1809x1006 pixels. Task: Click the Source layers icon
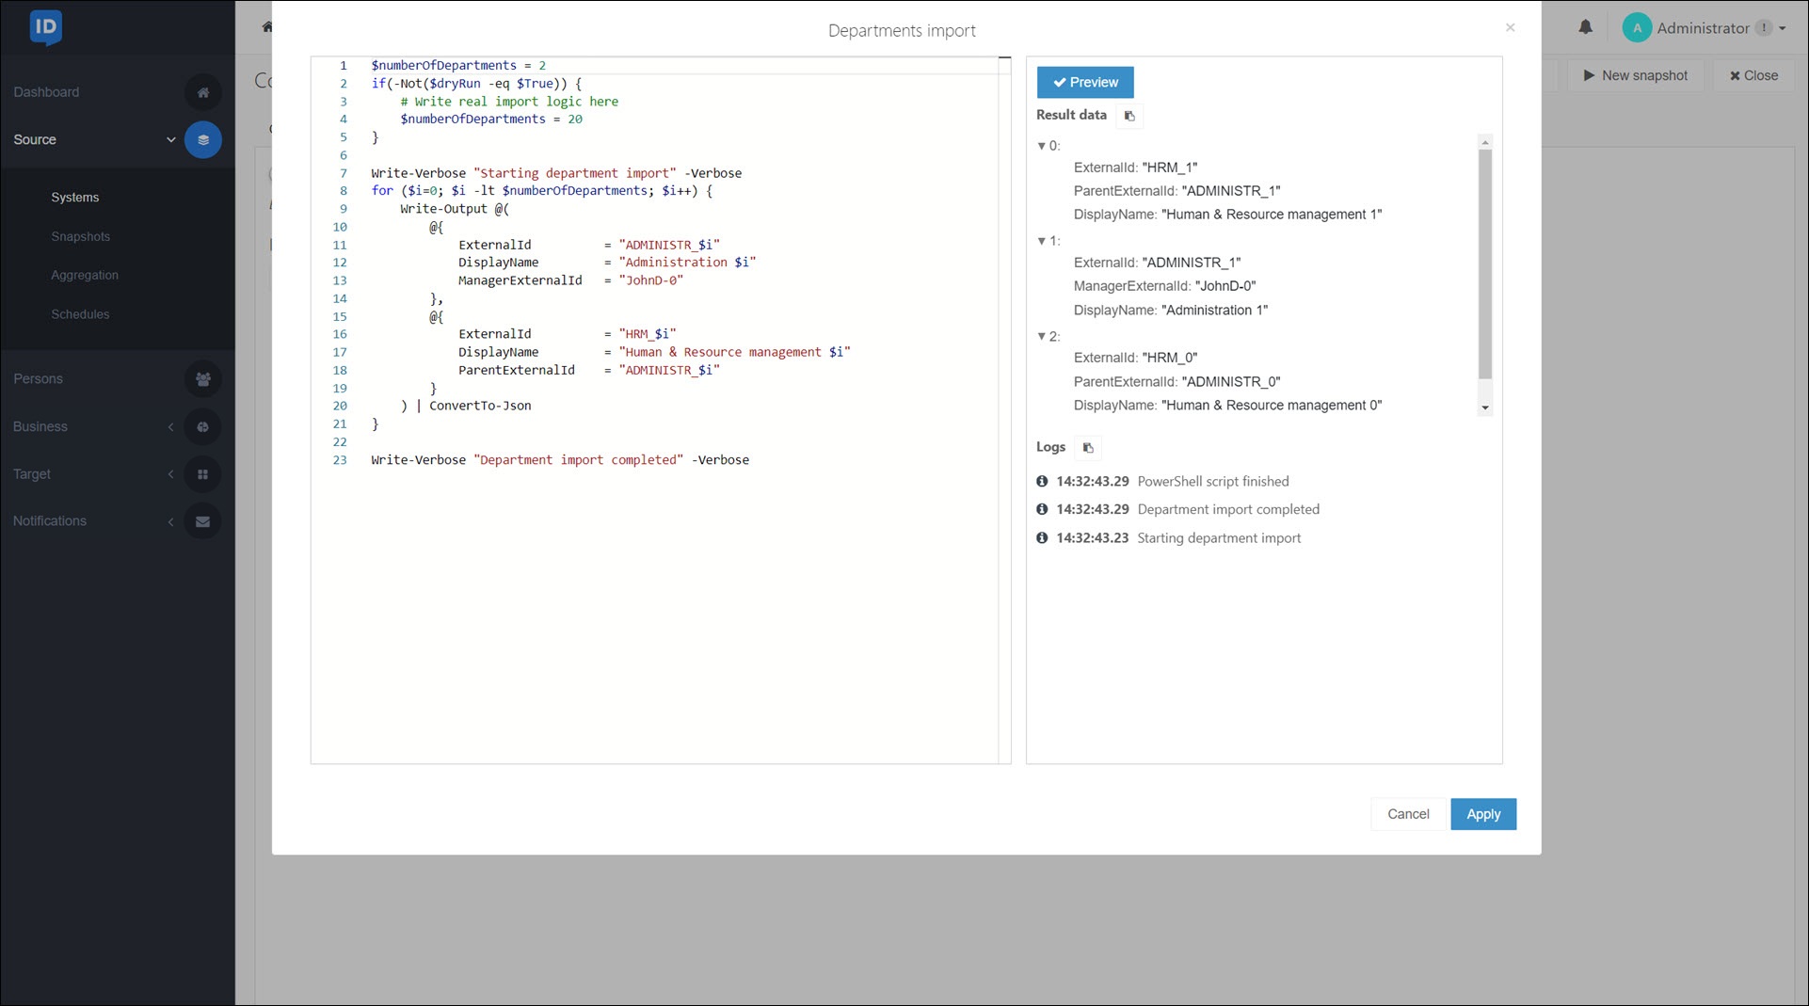pyautogui.click(x=202, y=139)
